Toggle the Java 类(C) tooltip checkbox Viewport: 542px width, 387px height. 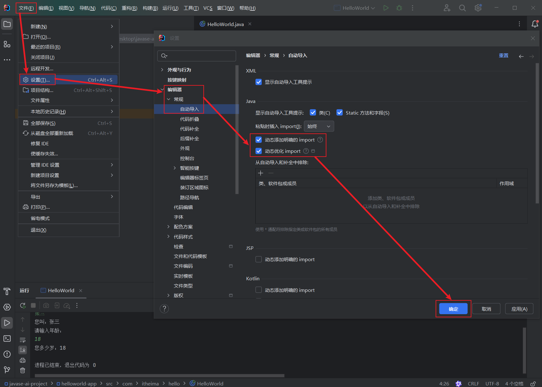pos(313,112)
